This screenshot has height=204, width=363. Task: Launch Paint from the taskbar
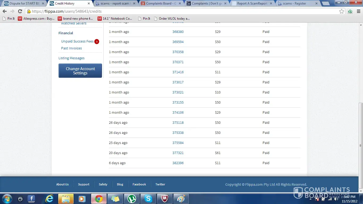coord(181,199)
